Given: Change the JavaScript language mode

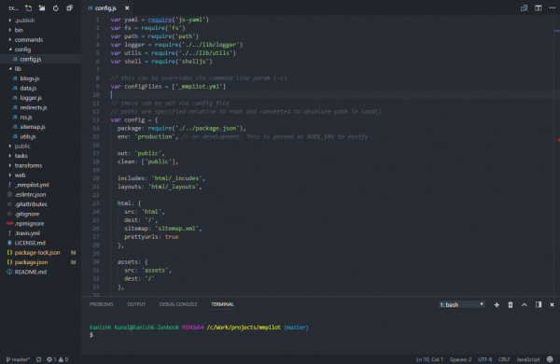Looking at the screenshot, I should click(x=528, y=359).
